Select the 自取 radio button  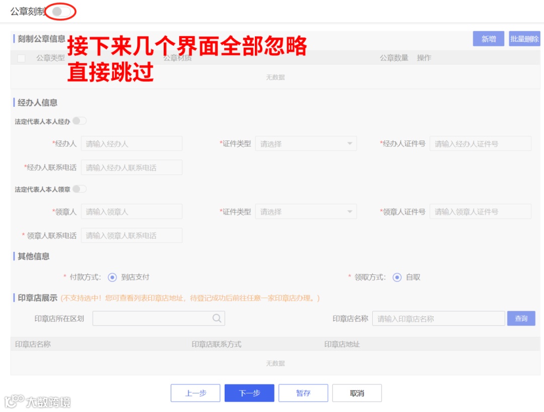coord(397,278)
